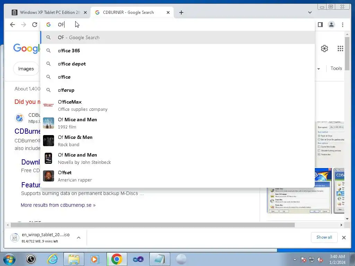
Task: Open the Chrome profile avatar
Action: click(331, 25)
